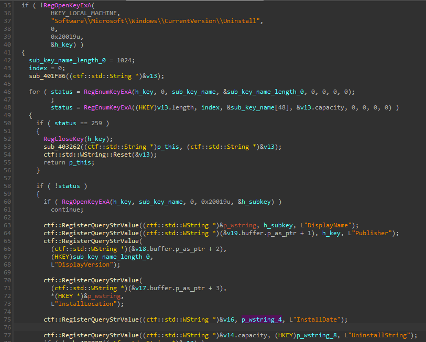The height and width of the screenshot is (342, 426).
Task: Click line number 57 in gutter
Action: tap(7, 178)
